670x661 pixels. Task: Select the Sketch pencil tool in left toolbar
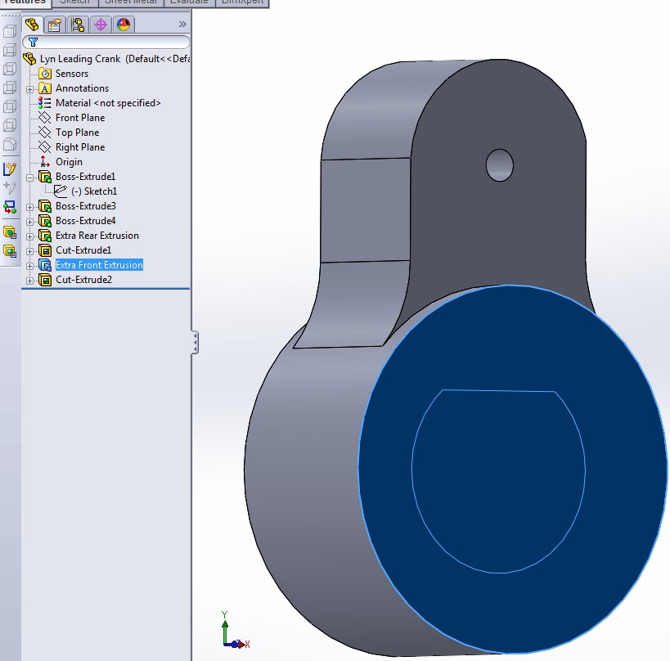click(x=9, y=169)
